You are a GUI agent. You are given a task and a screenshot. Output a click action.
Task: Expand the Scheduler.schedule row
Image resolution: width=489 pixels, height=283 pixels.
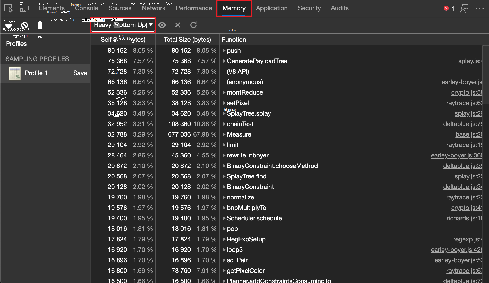pos(224,218)
